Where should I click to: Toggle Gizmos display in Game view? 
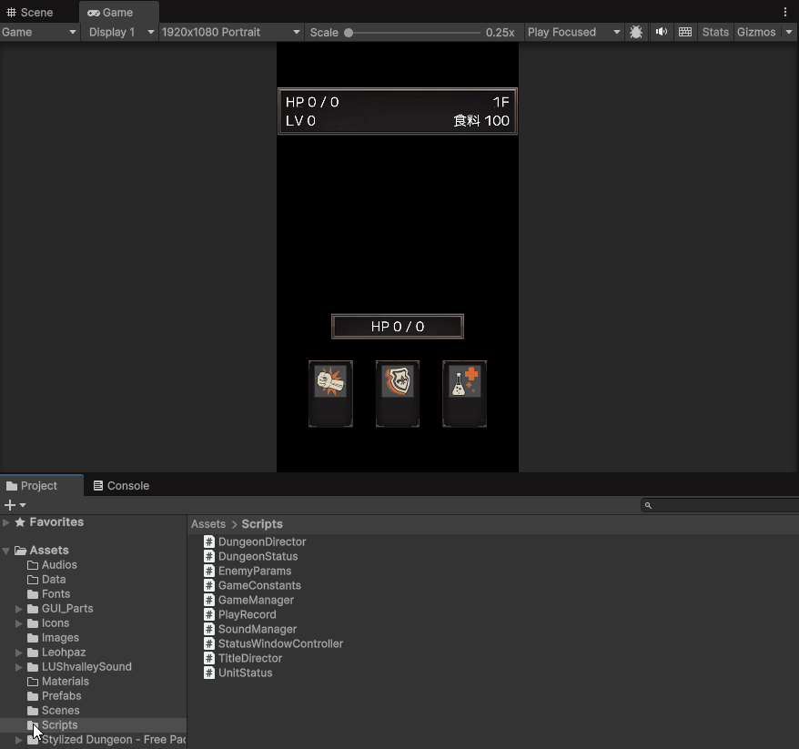(756, 32)
